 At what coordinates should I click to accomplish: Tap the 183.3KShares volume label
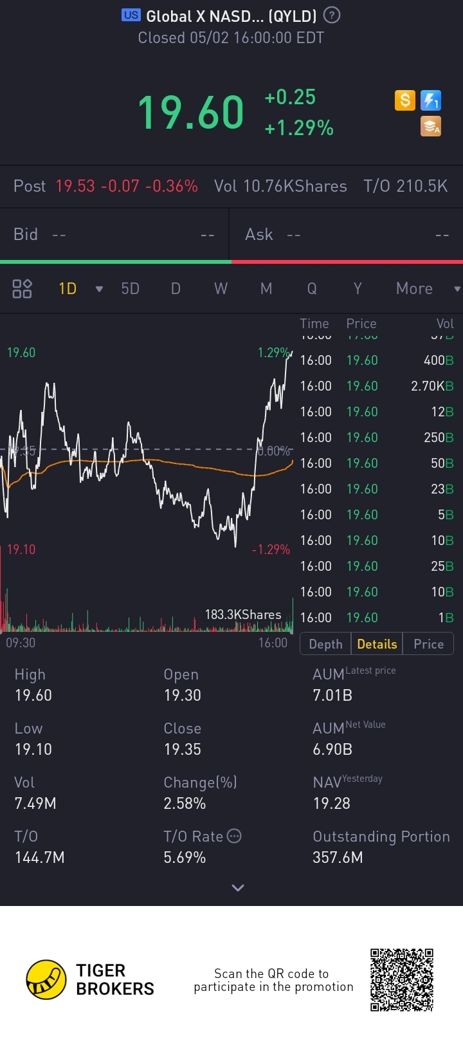click(243, 615)
